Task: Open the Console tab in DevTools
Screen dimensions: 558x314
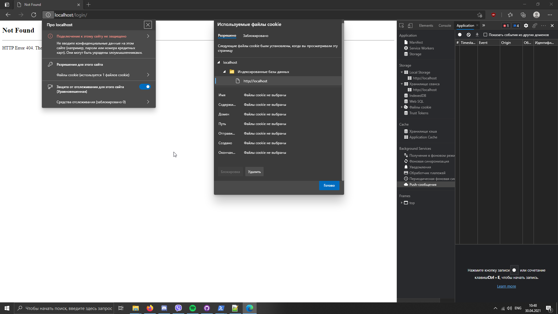Action: (445, 26)
